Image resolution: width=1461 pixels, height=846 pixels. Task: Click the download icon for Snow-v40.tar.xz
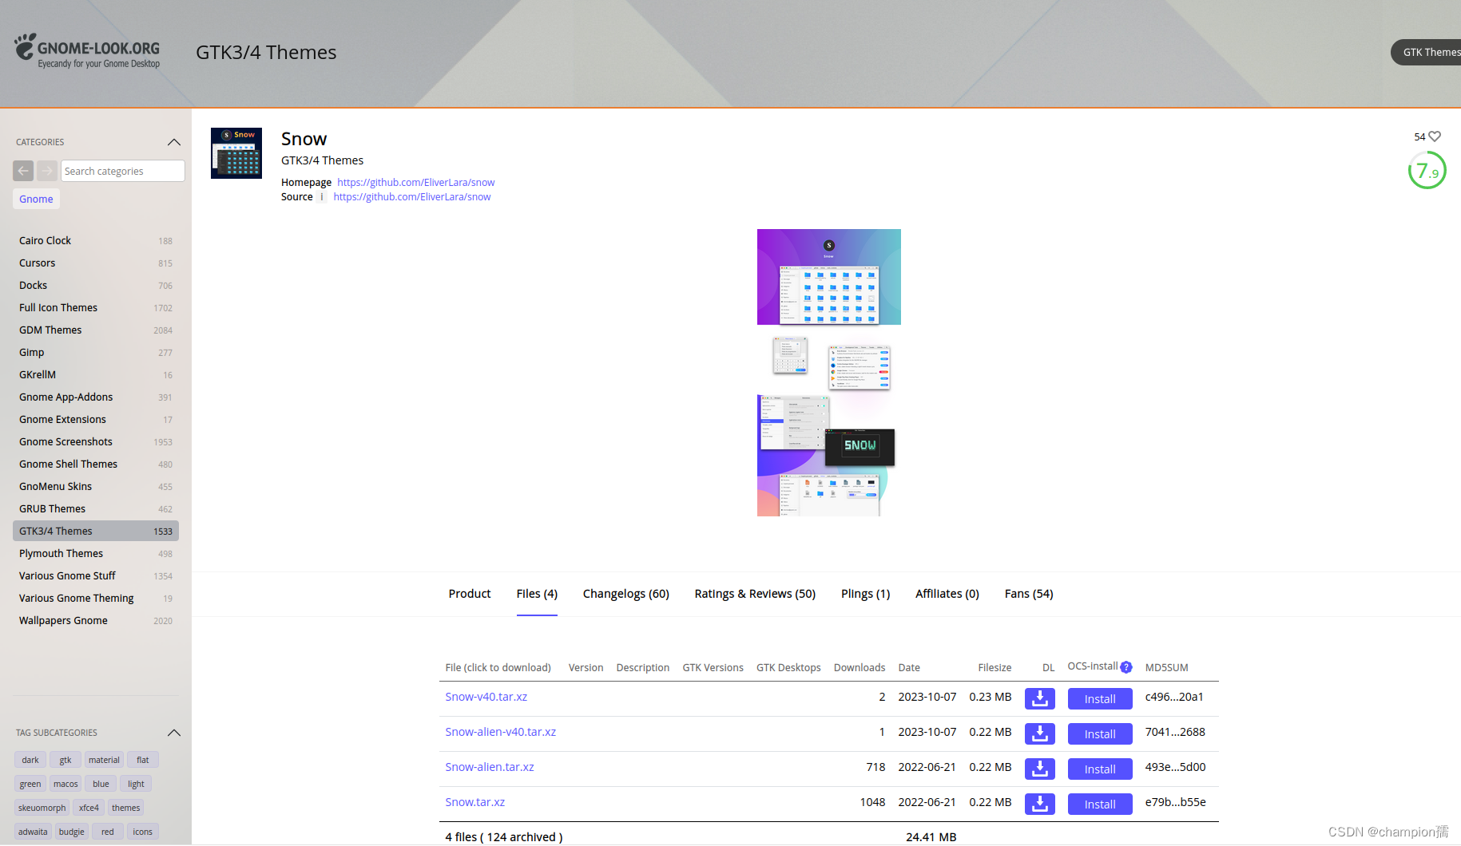(1039, 698)
